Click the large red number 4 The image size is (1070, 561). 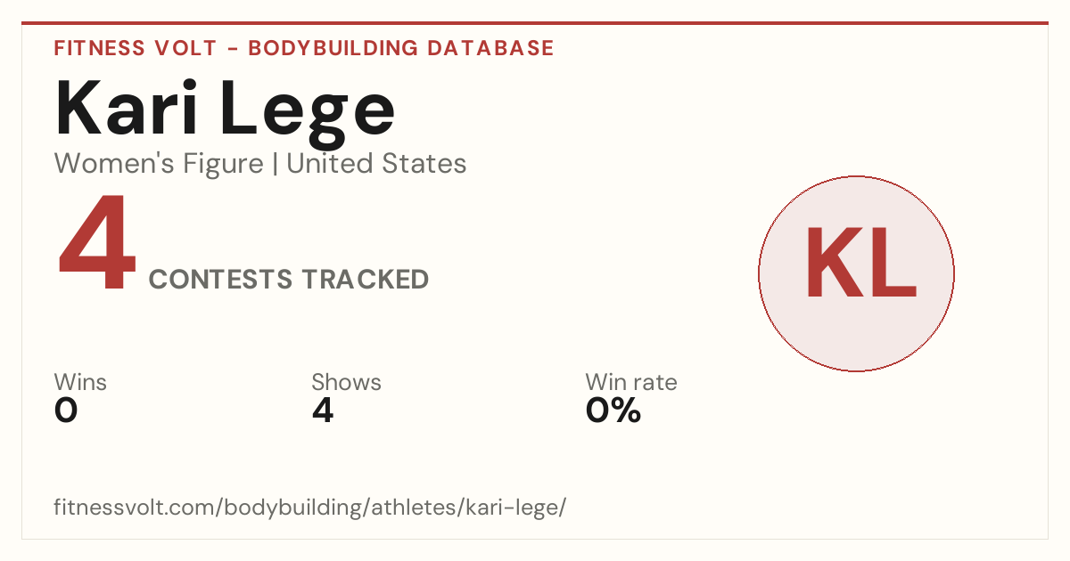tap(97, 245)
